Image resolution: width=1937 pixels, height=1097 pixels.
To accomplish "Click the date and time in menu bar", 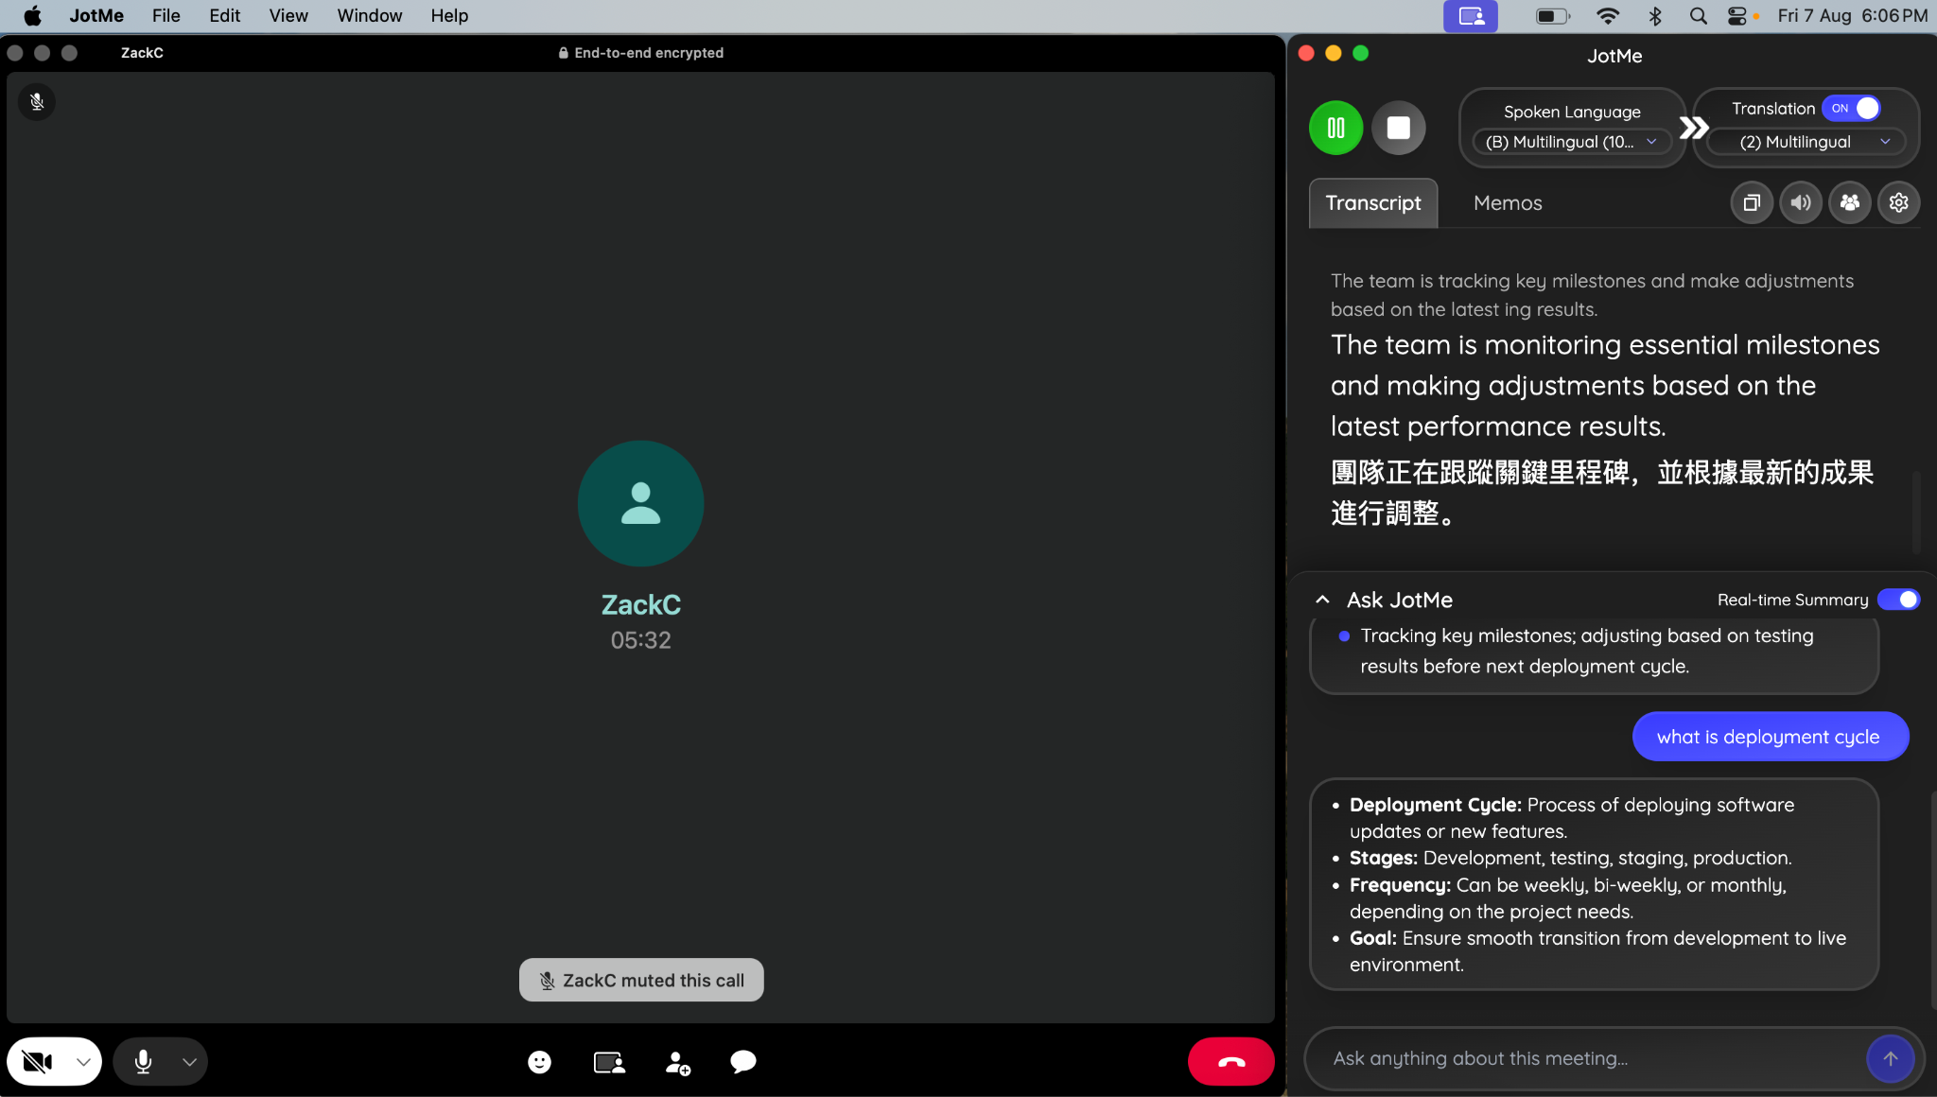I will 1852,16.
